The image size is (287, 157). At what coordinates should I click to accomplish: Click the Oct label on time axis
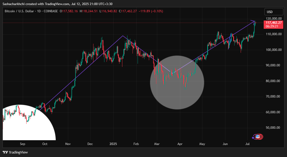45,144
